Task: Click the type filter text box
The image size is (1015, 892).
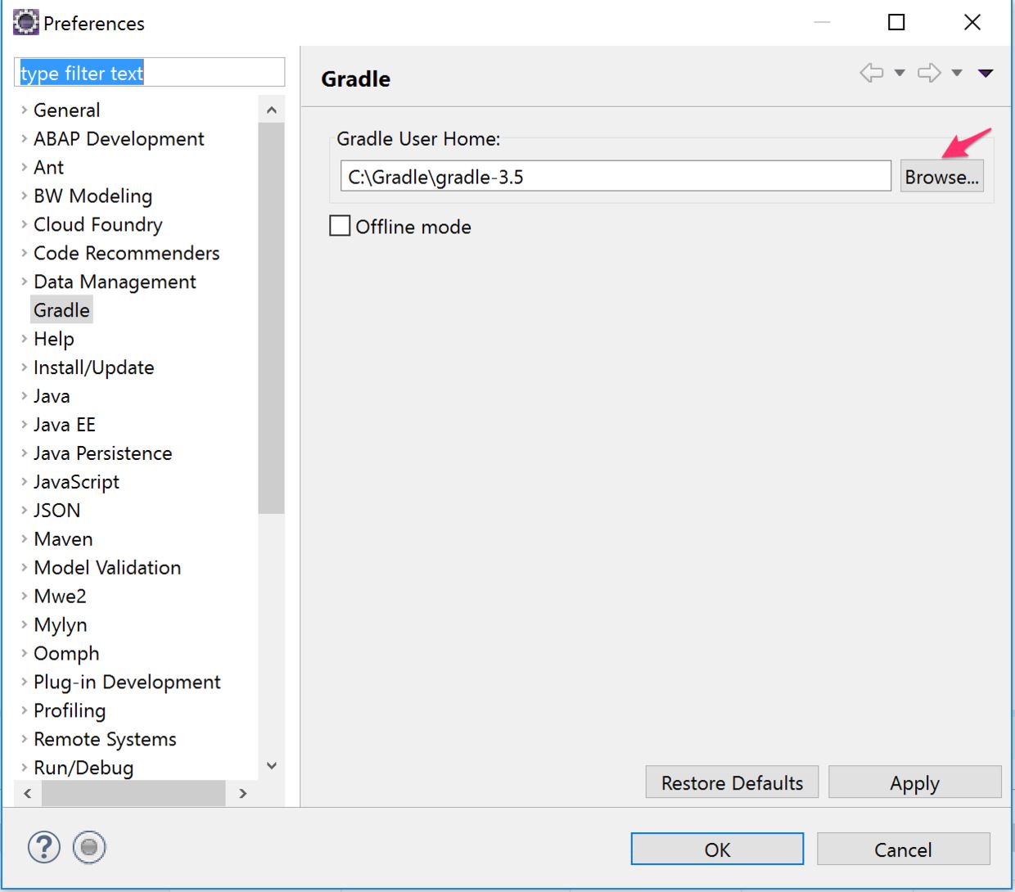Action: click(150, 72)
